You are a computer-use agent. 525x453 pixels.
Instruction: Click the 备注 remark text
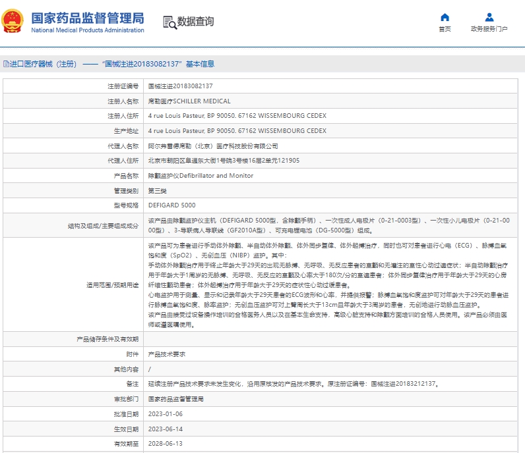293,384
